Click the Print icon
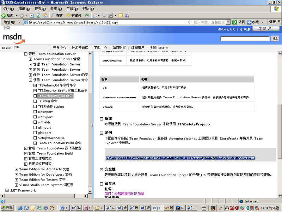This screenshot has width=282, height=212. point(104,16)
